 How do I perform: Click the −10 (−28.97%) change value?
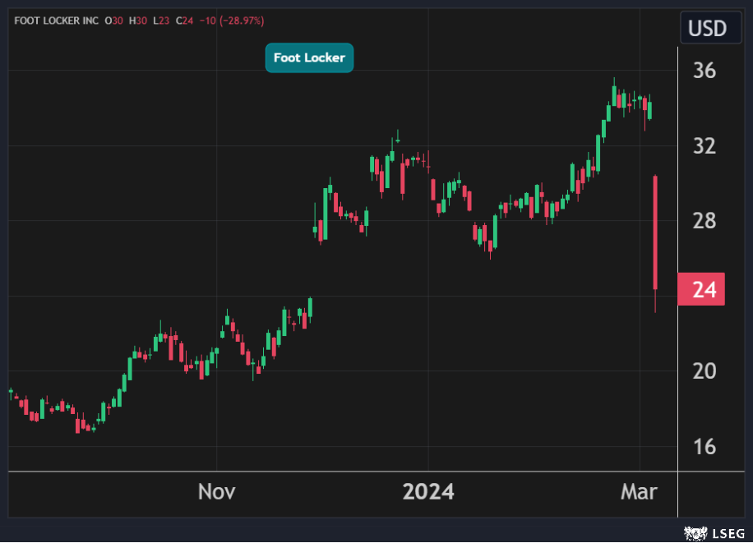(232, 20)
